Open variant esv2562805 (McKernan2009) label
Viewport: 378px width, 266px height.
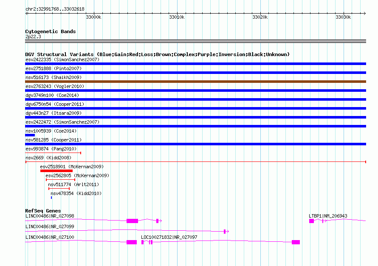(x=77, y=175)
